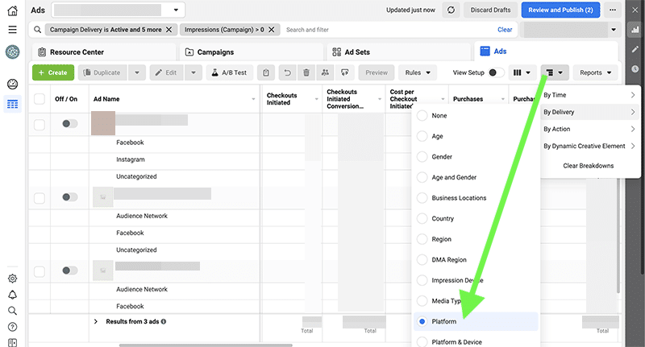This screenshot has width=645, height=347.
Task: Check the select-all checkbox in table header
Action: pyautogui.click(x=40, y=99)
